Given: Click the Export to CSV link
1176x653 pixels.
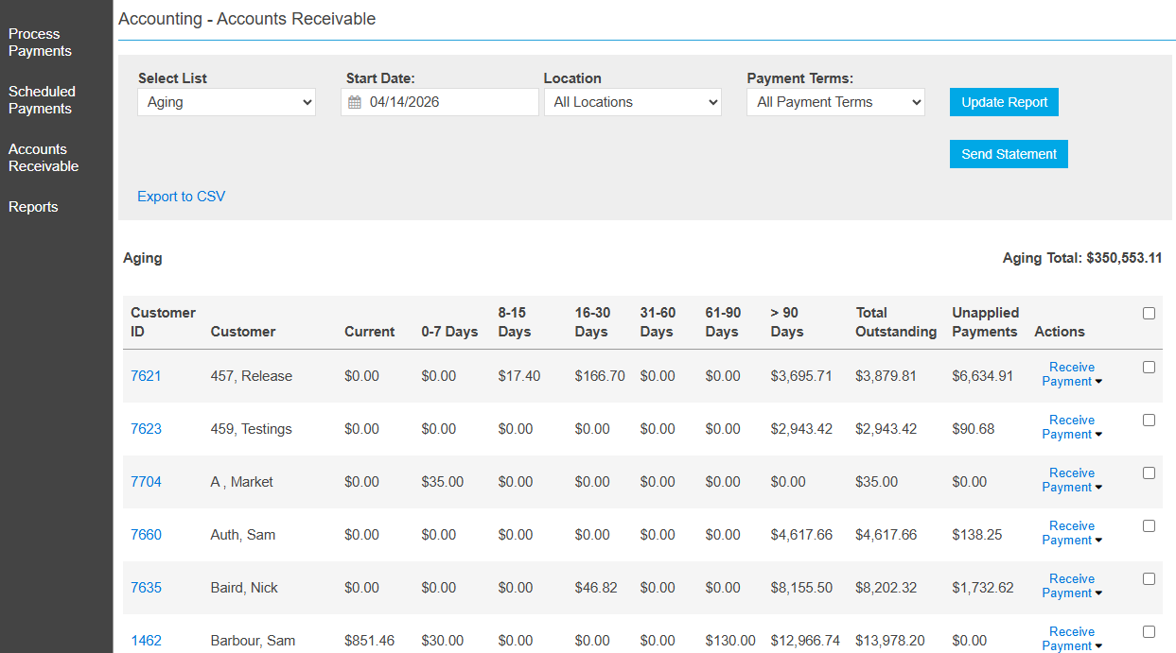Looking at the screenshot, I should click(181, 196).
